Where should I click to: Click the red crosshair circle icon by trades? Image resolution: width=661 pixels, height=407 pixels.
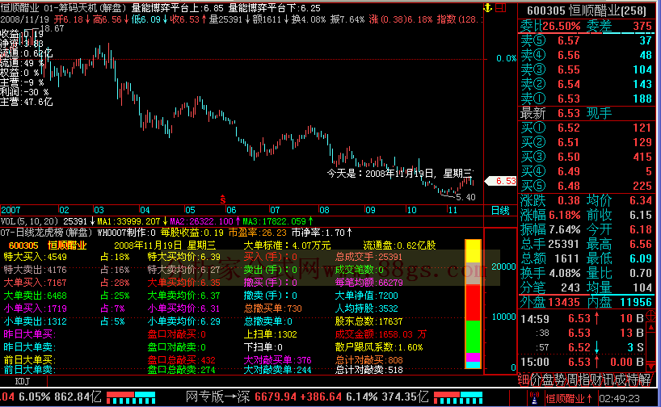click(x=650, y=315)
